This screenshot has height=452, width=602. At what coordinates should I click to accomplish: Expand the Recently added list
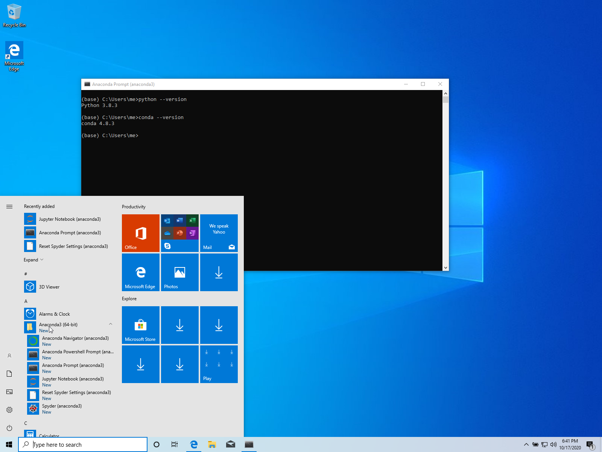[33, 260]
